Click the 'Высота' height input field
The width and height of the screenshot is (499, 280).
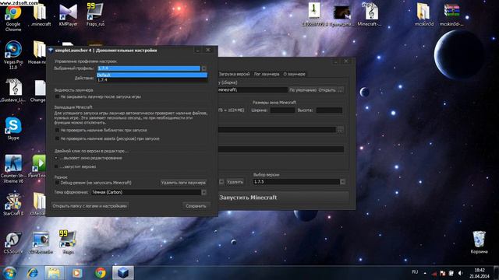(x=329, y=110)
